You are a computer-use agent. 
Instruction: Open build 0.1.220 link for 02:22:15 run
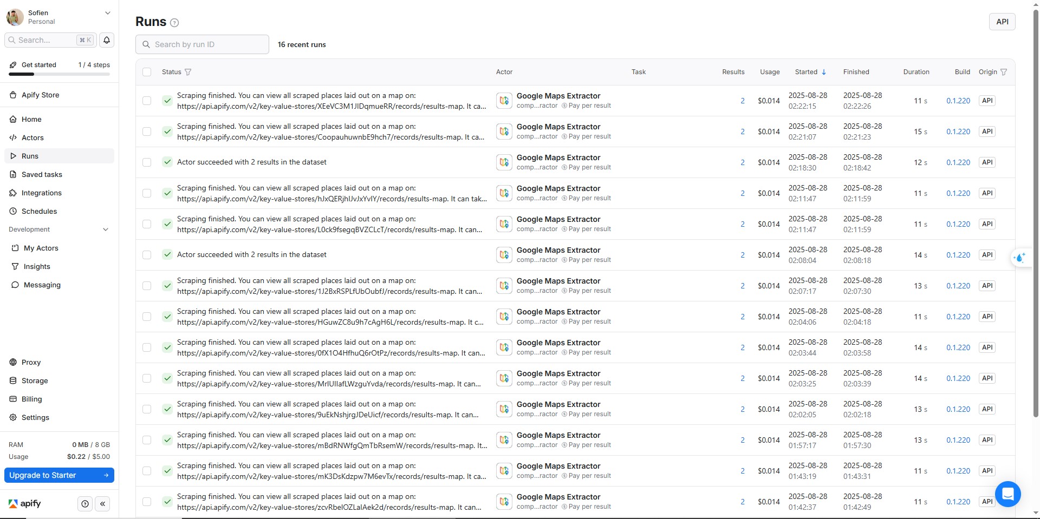click(958, 101)
